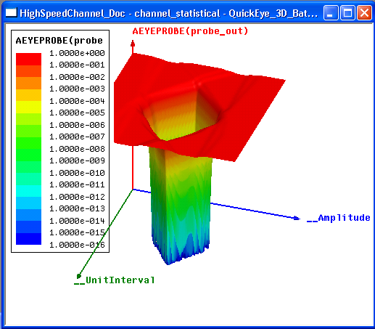Click the blue Amplitude axis arrowhead
Image resolution: width=375 pixels, height=329 pixels.
coord(297,219)
